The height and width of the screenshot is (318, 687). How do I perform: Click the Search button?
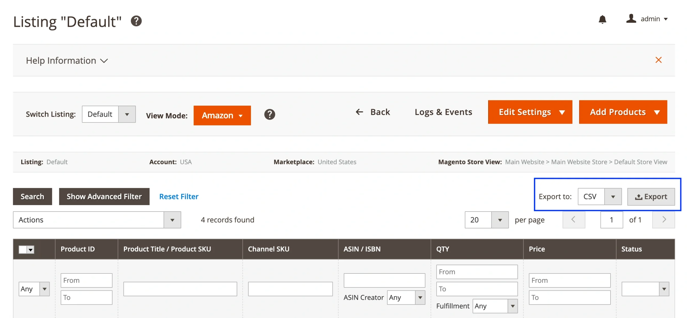[32, 196]
